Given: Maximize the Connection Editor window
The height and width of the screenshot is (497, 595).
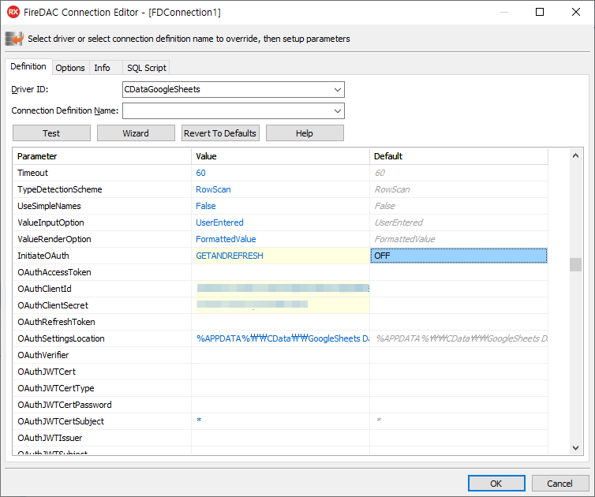Looking at the screenshot, I should [540, 12].
